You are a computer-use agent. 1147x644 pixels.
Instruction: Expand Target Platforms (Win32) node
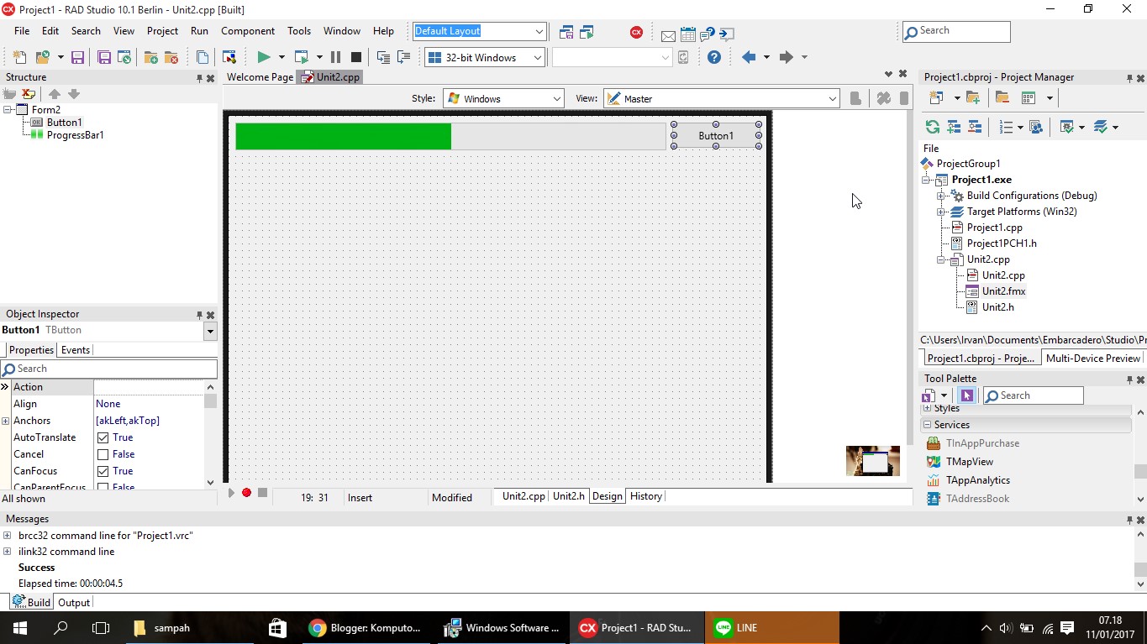click(x=941, y=212)
